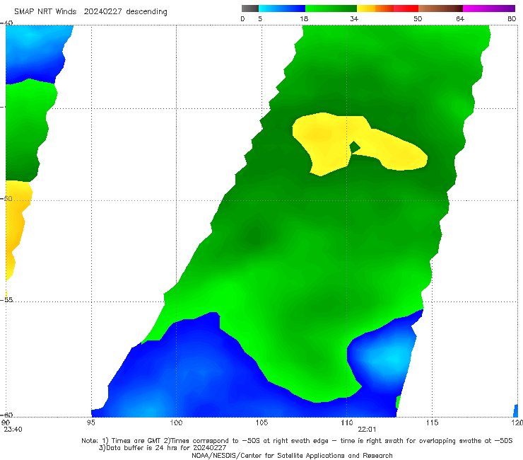Click the brown 50–64 segment of the color bar
The image size is (523, 460).
coord(440,8)
